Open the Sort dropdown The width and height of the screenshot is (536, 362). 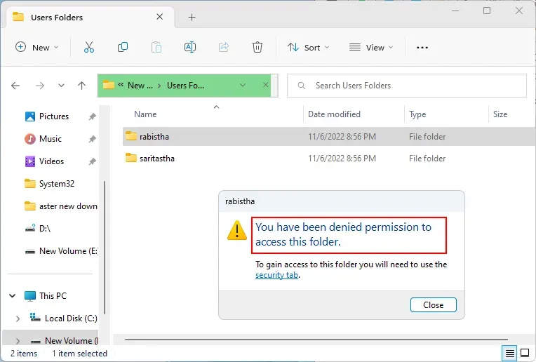click(x=308, y=47)
